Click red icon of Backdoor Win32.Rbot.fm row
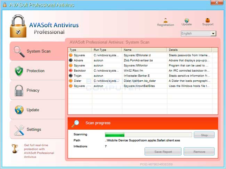This screenshot has height=169, width=226. (71, 71)
